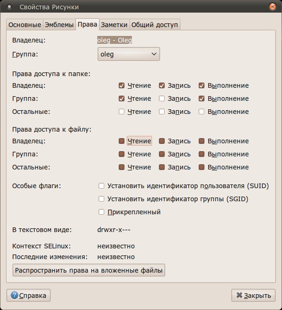
Task: Click the help question mark icon
Action: click(x=14, y=296)
